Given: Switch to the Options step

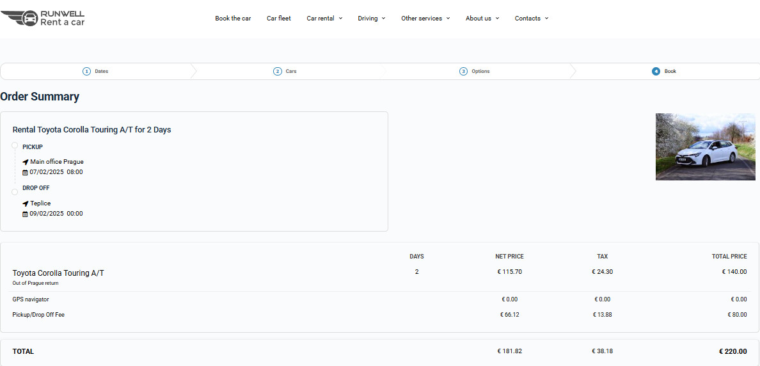Looking at the screenshot, I should (480, 71).
